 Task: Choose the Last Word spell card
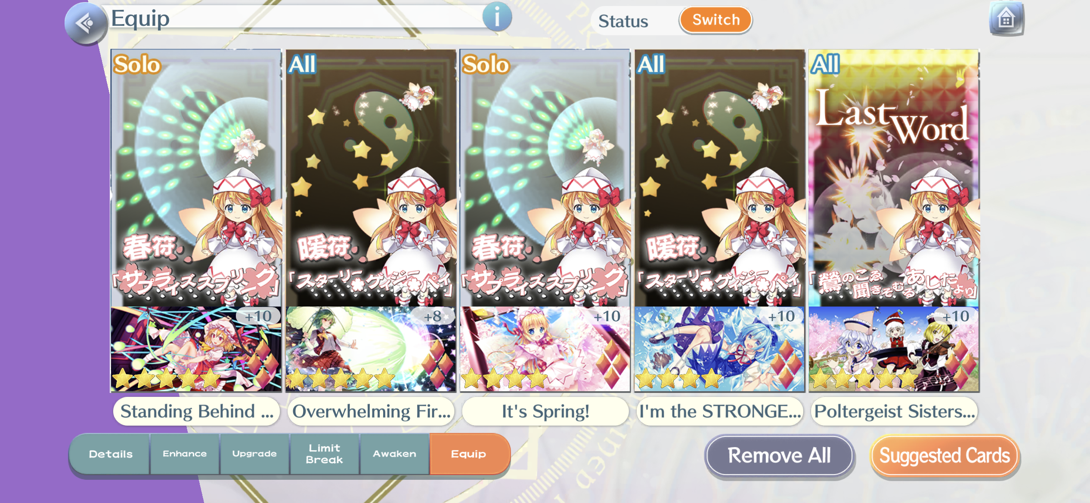point(894,178)
